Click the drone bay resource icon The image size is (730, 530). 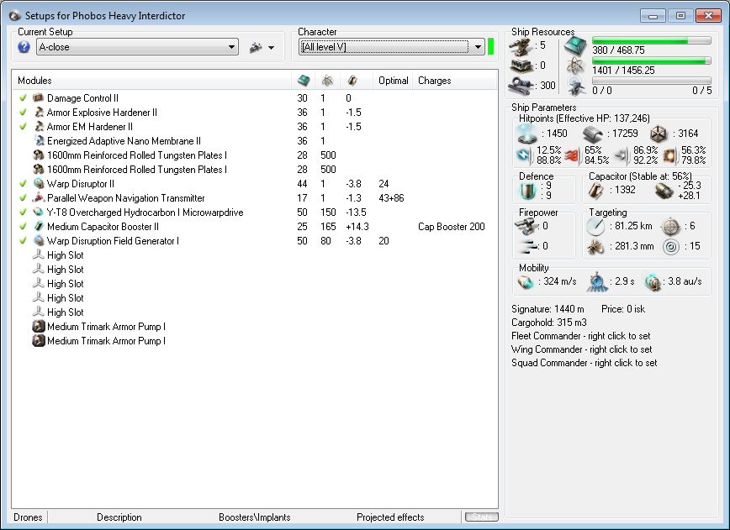[576, 87]
